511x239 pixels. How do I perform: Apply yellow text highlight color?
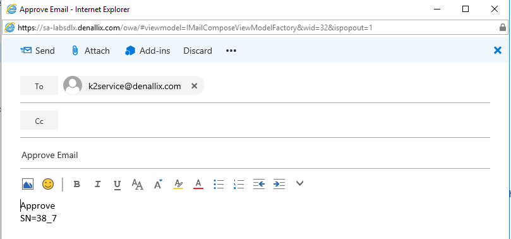[x=178, y=184]
